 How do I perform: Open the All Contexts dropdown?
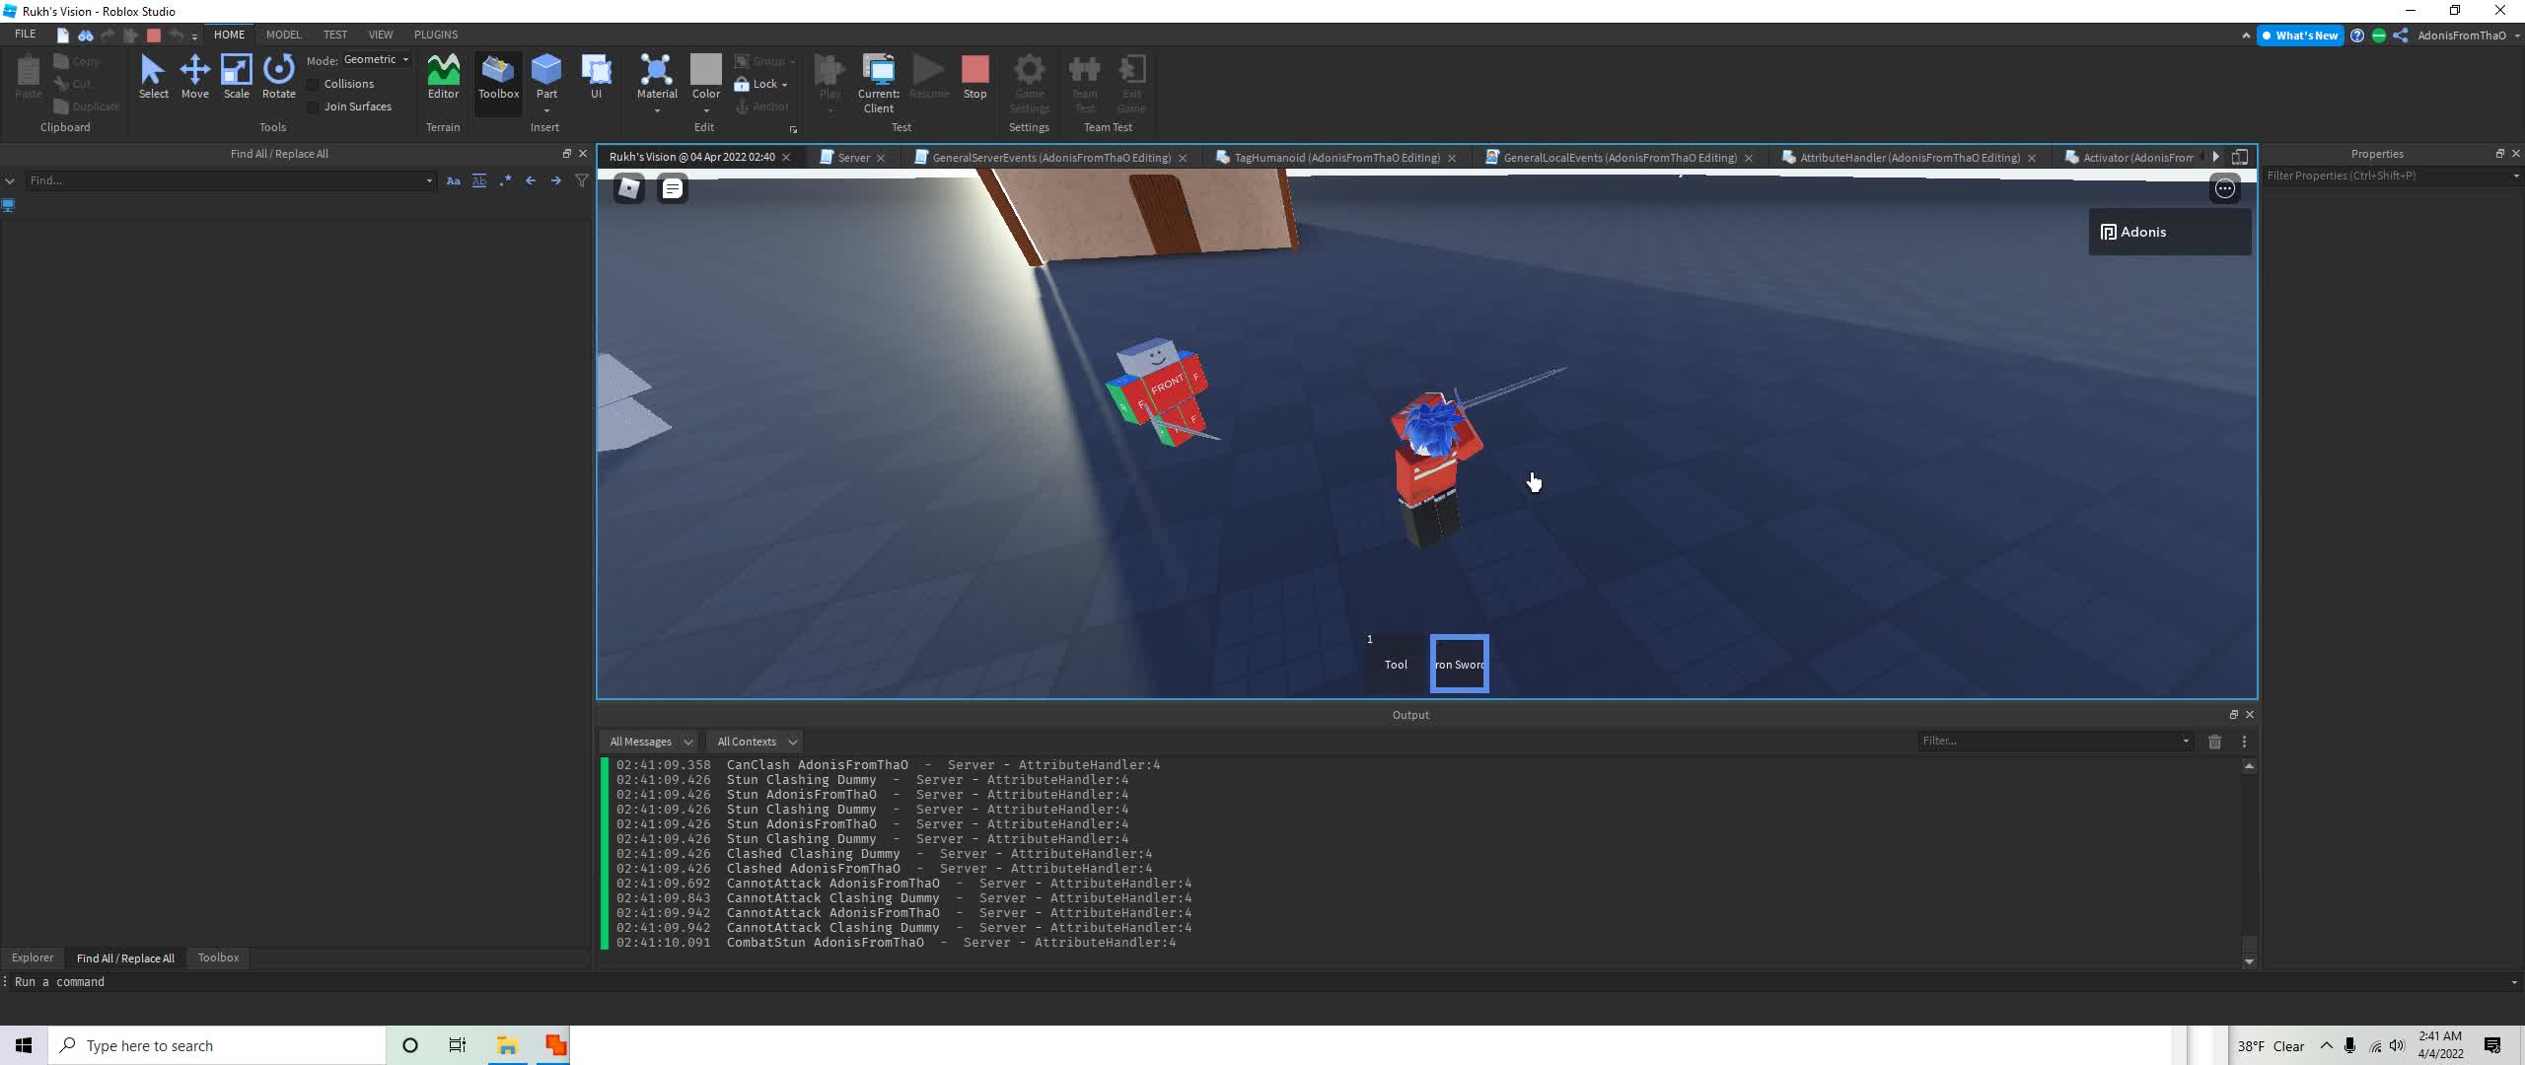tap(757, 742)
